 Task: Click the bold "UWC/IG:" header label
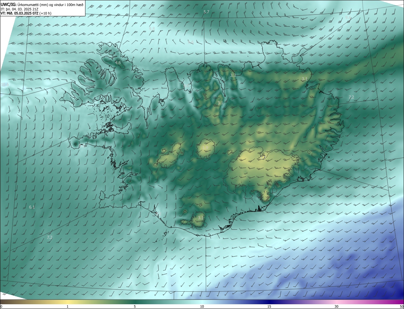point(9,4)
